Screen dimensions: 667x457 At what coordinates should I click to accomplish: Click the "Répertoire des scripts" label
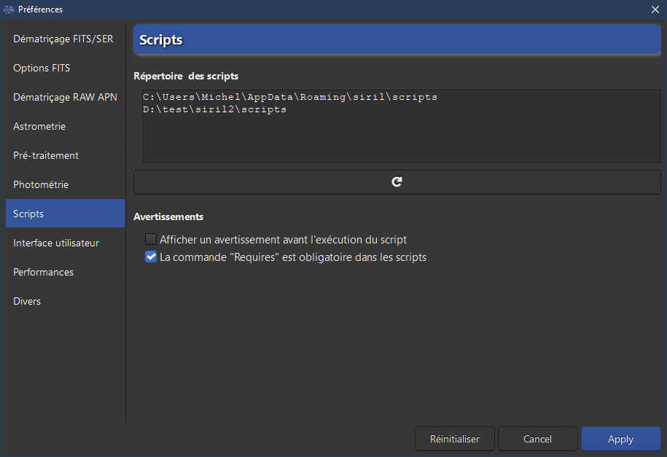(x=186, y=76)
